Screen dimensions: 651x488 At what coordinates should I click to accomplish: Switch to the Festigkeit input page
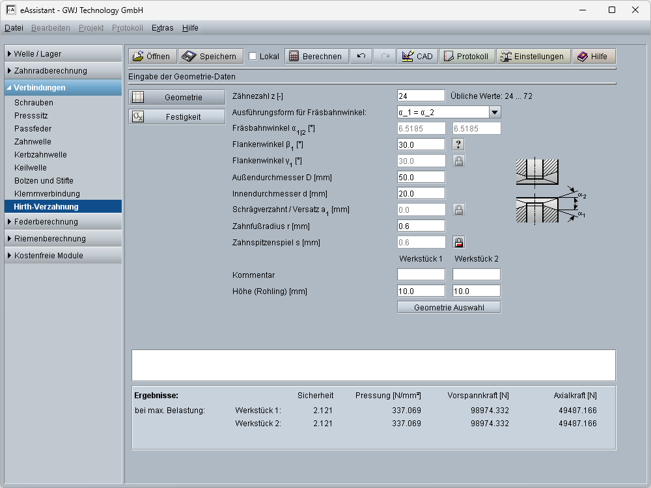click(176, 117)
